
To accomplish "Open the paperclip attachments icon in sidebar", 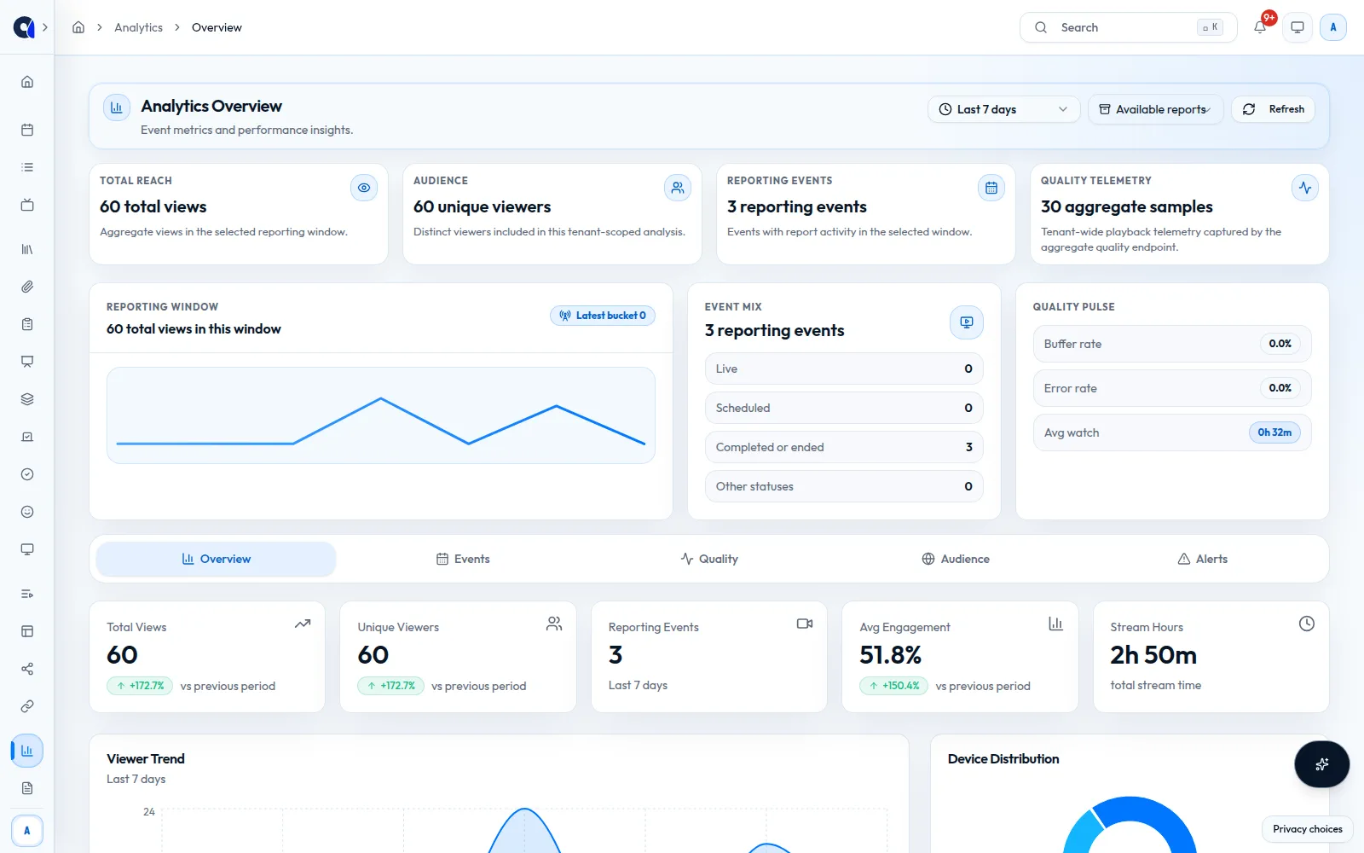I will coord(27,287).
